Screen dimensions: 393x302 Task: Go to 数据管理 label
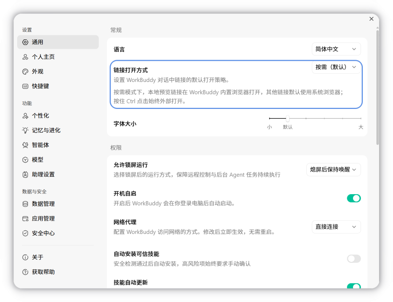(43, 204)
